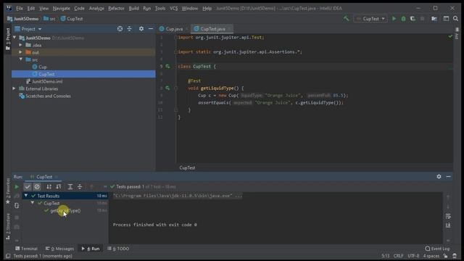Collapse CupTest node in test results
Screen dimensions: 464x261
pos(33,203)
